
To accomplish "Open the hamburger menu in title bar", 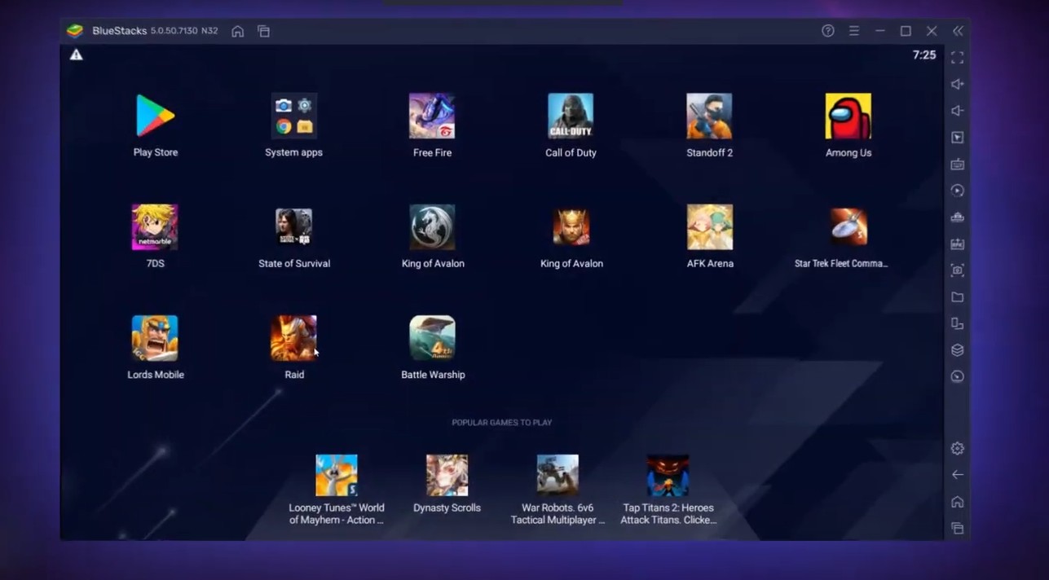I will 853,31.
